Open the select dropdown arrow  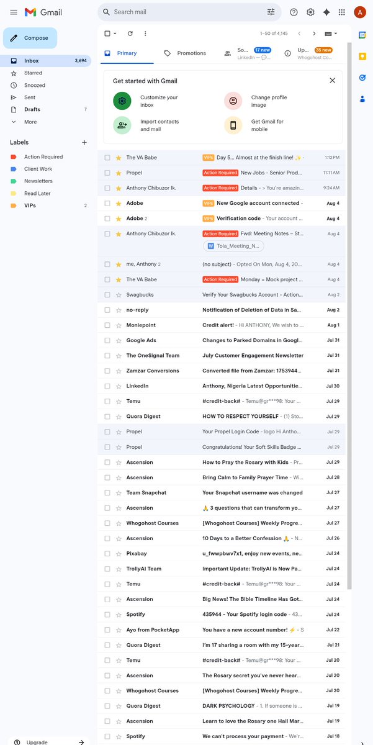coord(115,34)
